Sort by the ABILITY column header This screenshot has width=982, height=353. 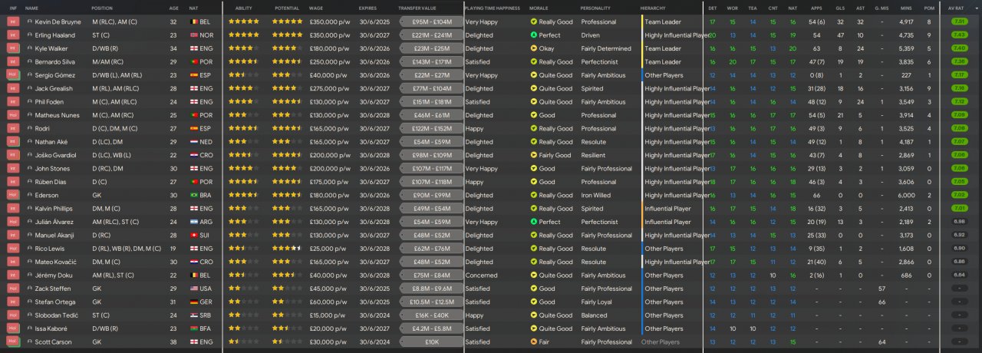(243, 8)
